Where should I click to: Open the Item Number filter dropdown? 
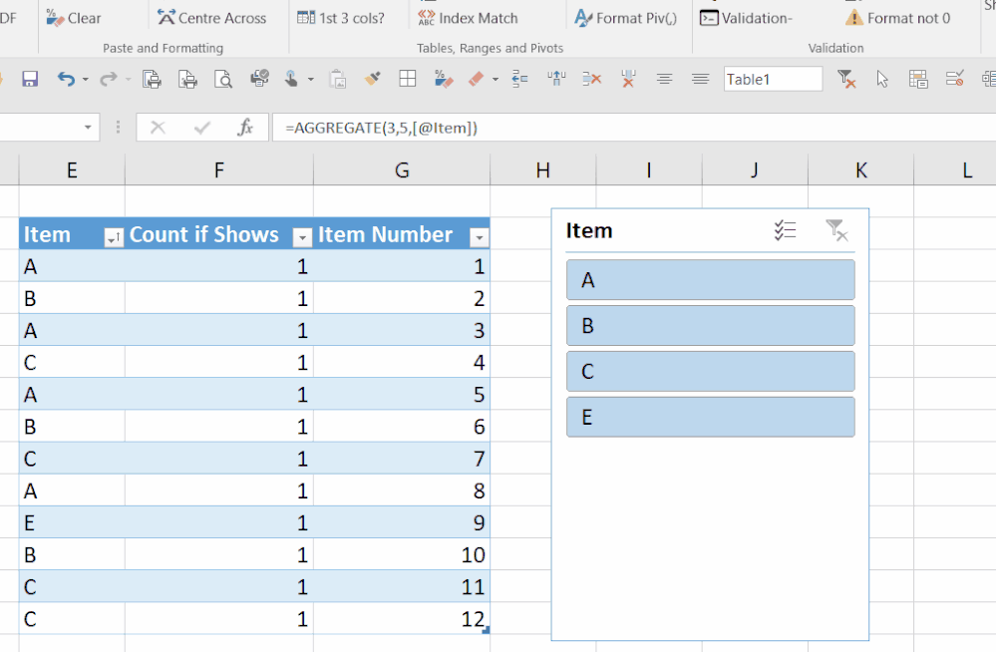click(x=480, y=237)
